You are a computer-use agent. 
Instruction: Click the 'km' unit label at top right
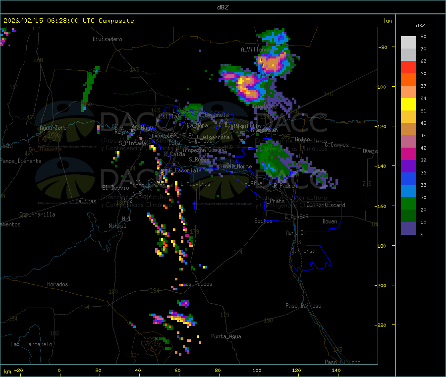[388, 21]
